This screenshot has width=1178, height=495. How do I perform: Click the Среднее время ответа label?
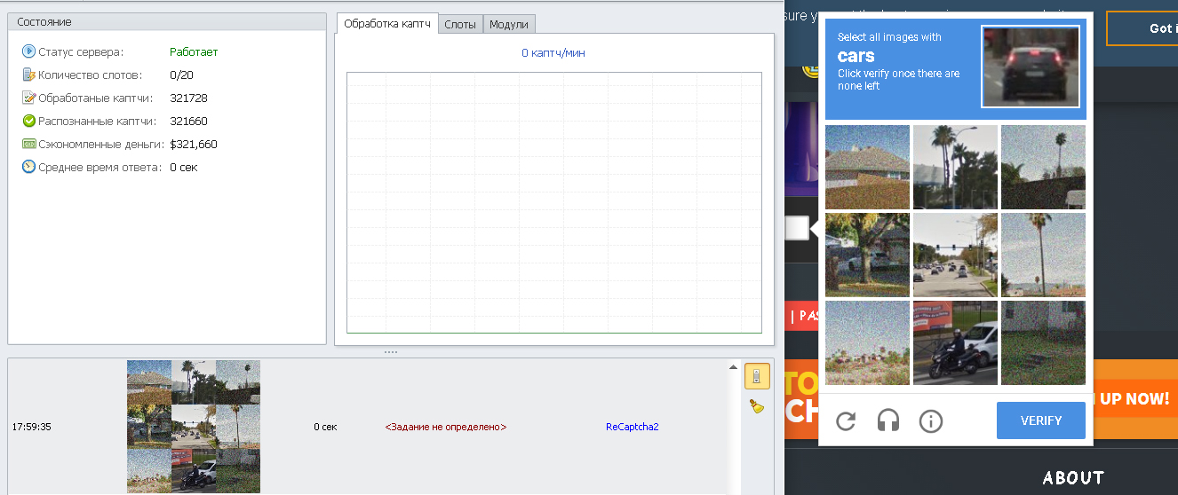point(99,168)
